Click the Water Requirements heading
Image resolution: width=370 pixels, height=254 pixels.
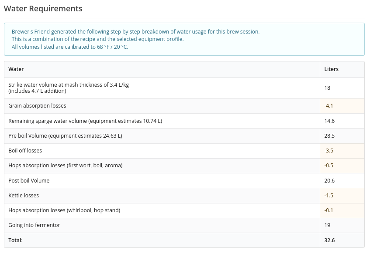(43, 8)
